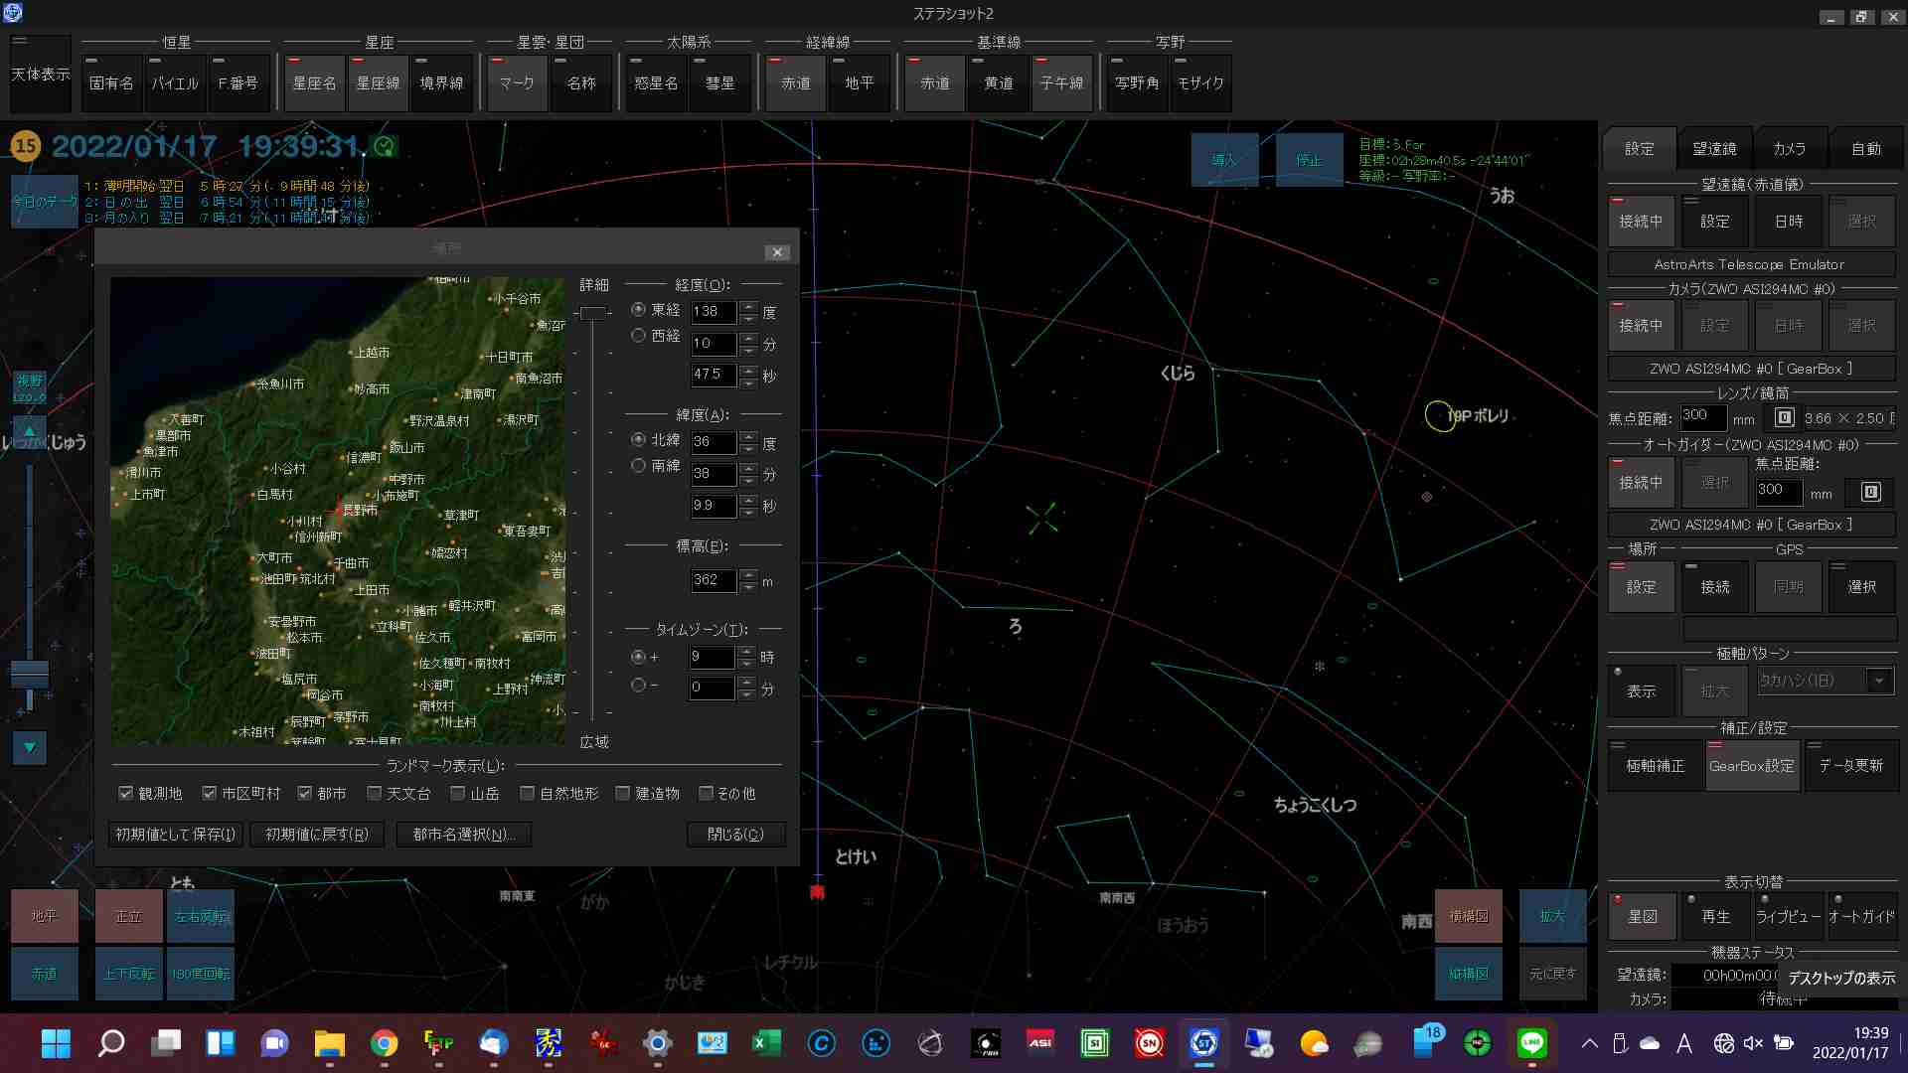Select the 北緯 radio button
The height and width of the screenshot is (1073, 1908).
point(638,439)
